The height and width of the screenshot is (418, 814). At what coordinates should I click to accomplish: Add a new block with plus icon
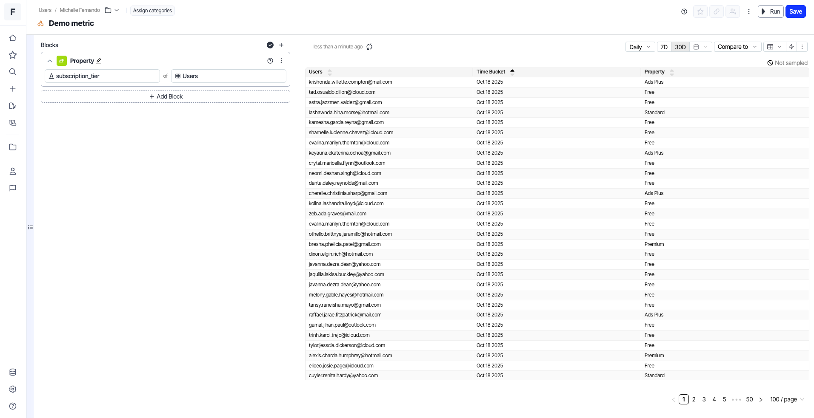(281, 45)
